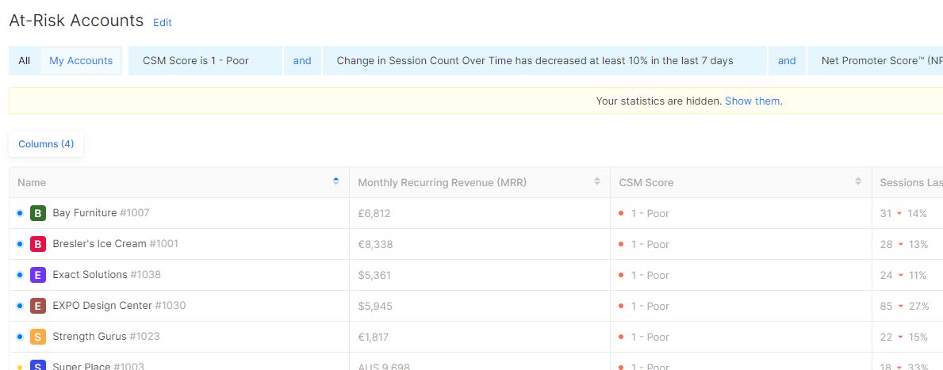This screenshot has width=943, height=370.
Task: Select the All accounts tab
Action: [x=24, y=61]
